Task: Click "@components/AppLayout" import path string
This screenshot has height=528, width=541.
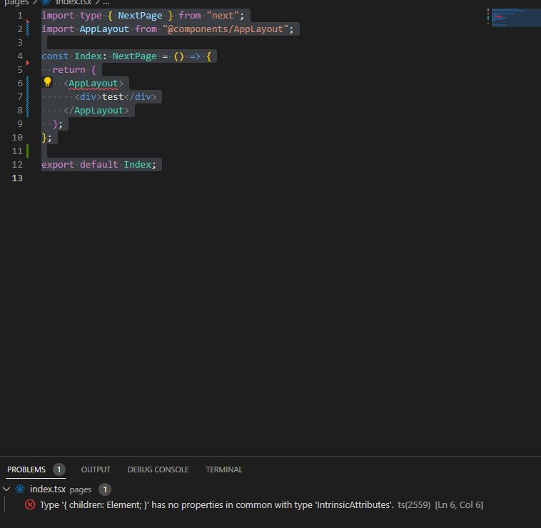Action: pos(226,29)
